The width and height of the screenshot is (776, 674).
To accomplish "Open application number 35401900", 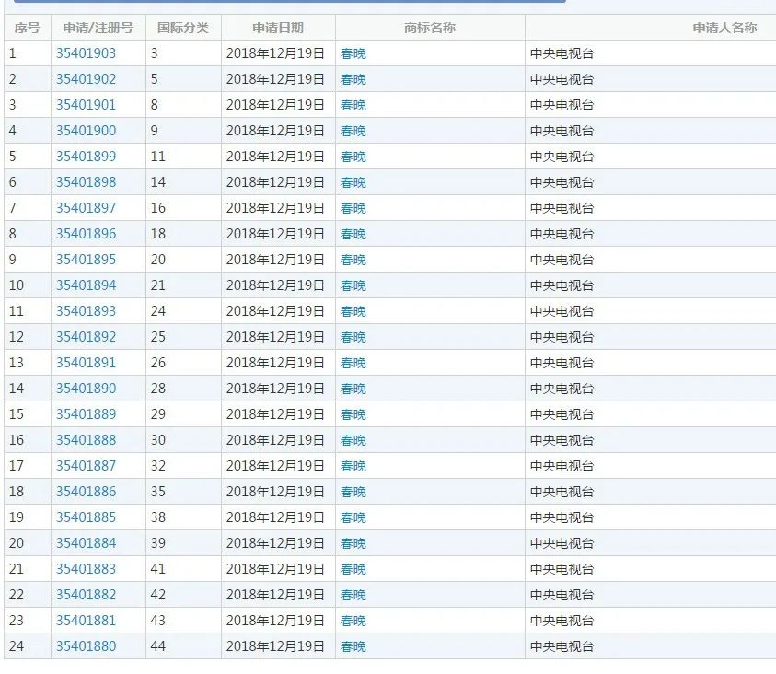I will coord(86,130).
